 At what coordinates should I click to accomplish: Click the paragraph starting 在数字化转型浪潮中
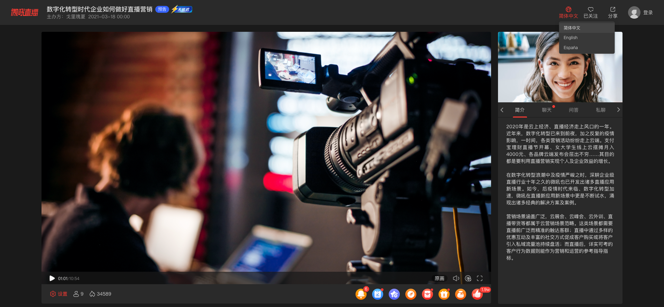[560, 189]
